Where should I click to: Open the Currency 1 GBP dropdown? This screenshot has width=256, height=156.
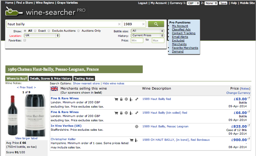[x=193, y=3]
